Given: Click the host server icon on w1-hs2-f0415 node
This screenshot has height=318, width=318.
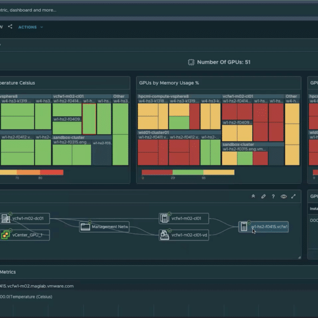Looking at the screenshot, I should (244, 227).
